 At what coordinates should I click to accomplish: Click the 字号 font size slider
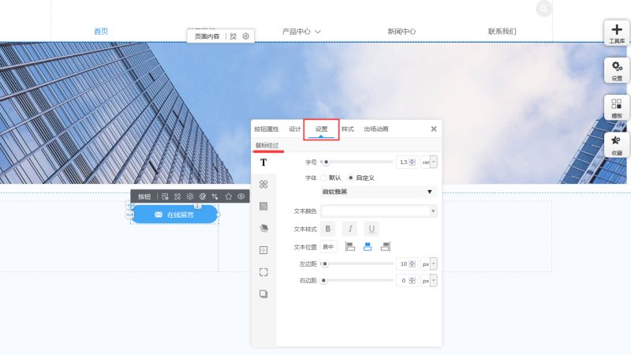[357, 162]
